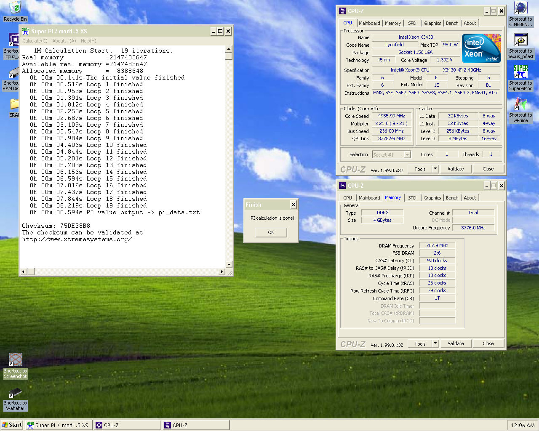This screenshot has width=539, height=431.
Task: Click the Name field Intel Xeon X3430
Action: 416,37
